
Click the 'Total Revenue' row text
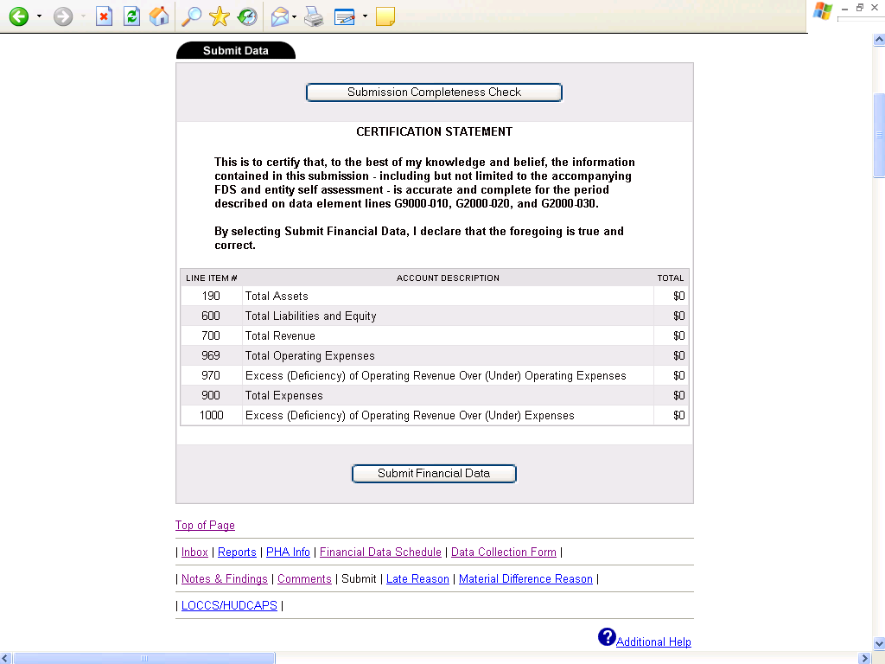click(280, 335)
